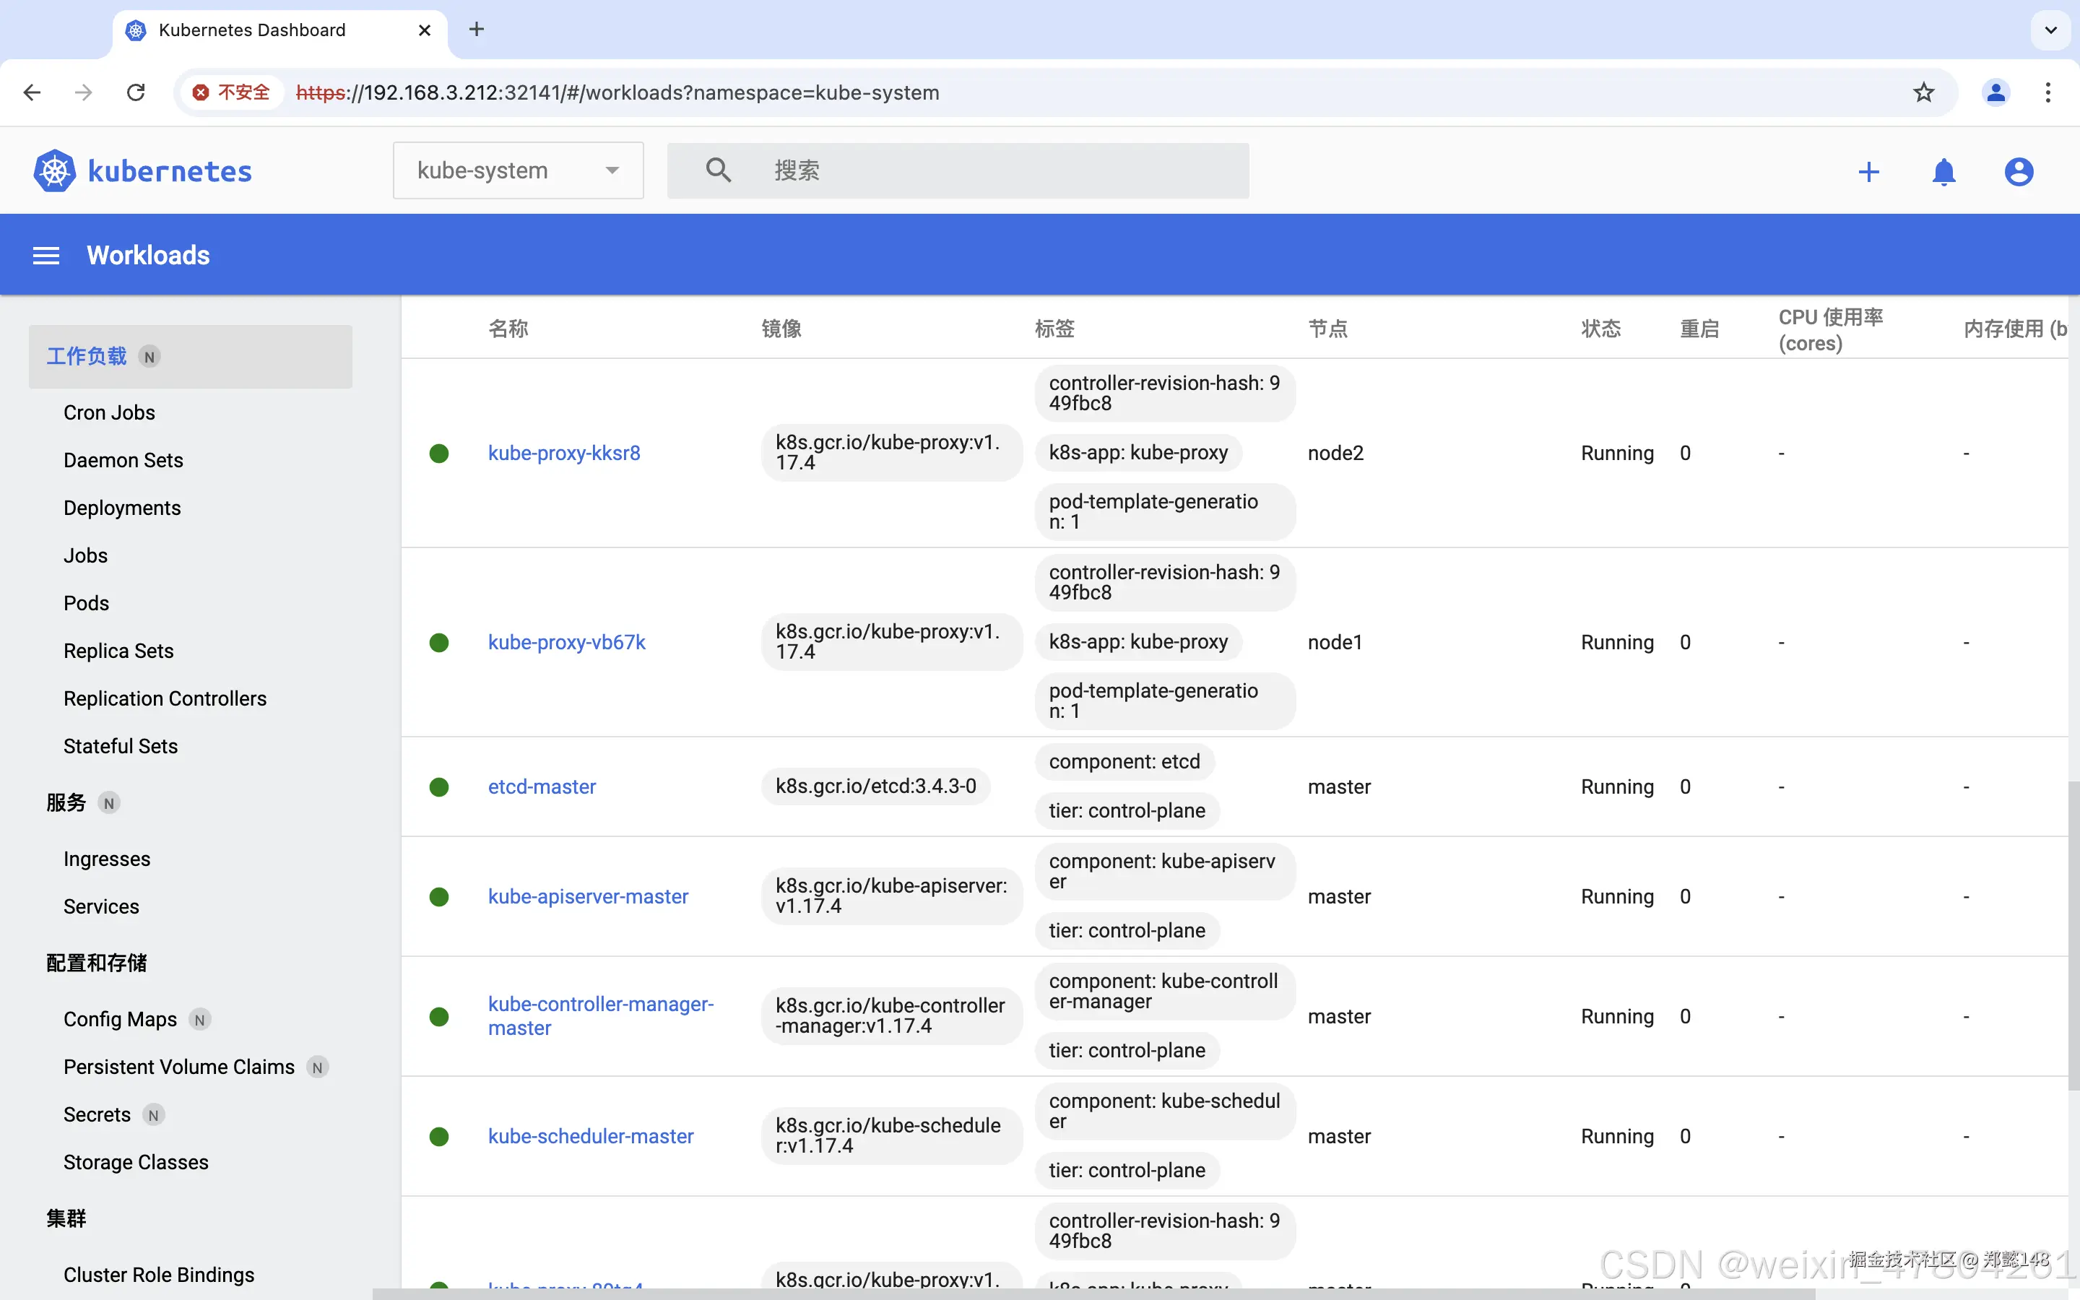
Task: Click the Kubernetes logo icon
Action: point(54,171)
